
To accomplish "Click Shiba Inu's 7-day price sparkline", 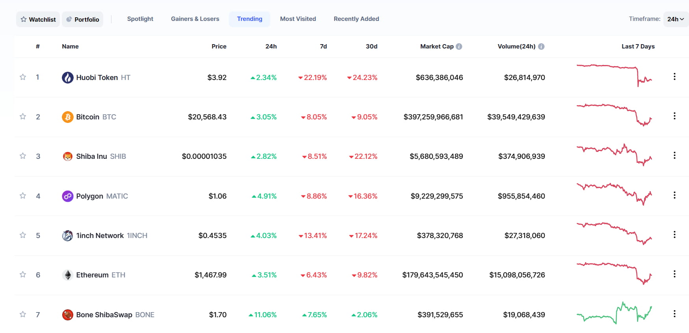I will click(x=614, y=155).
